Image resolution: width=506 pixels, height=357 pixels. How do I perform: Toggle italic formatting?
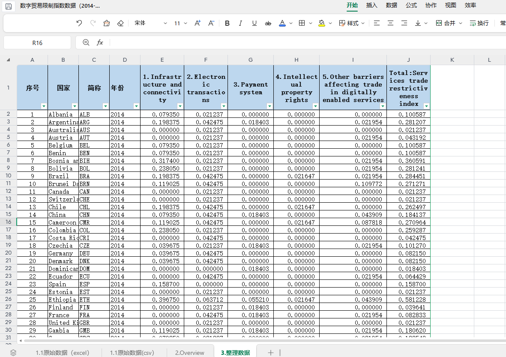240,23
